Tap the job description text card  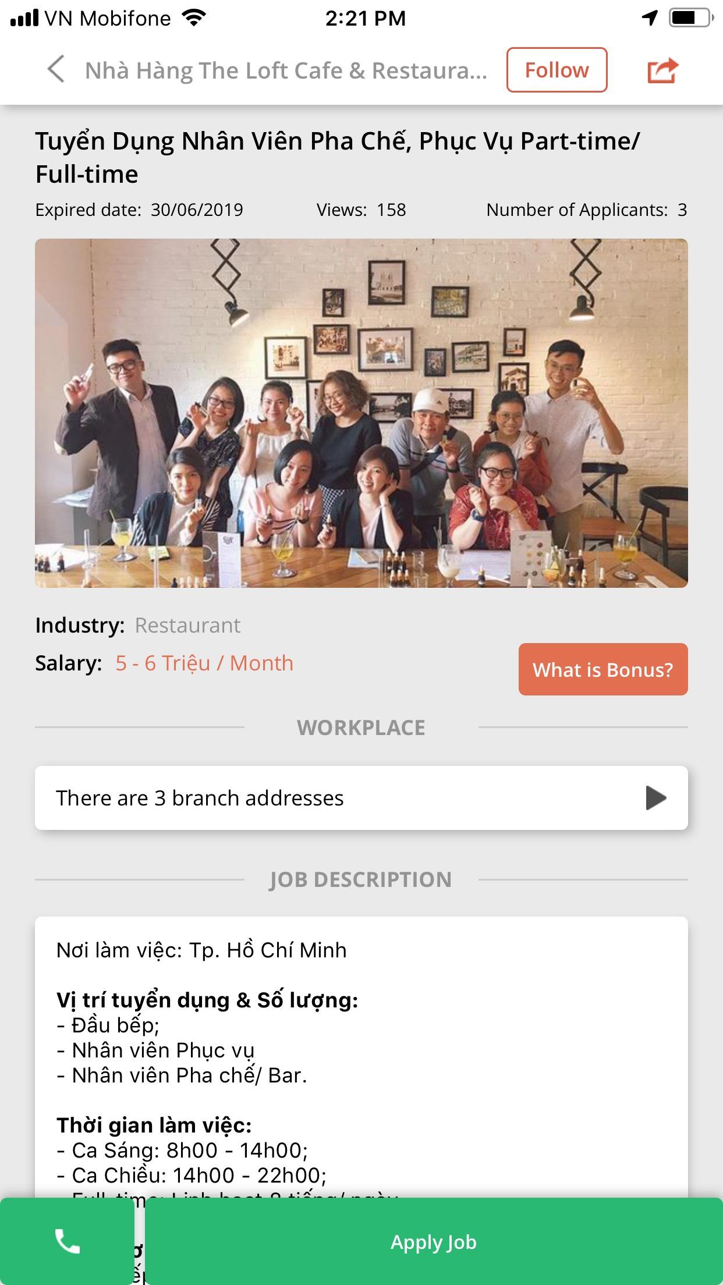[x=361, y=1057]
